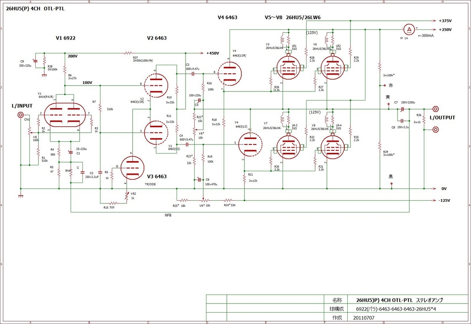Click the 'R18 3w12k' label
Screen dimensions: 471x324
216,122
